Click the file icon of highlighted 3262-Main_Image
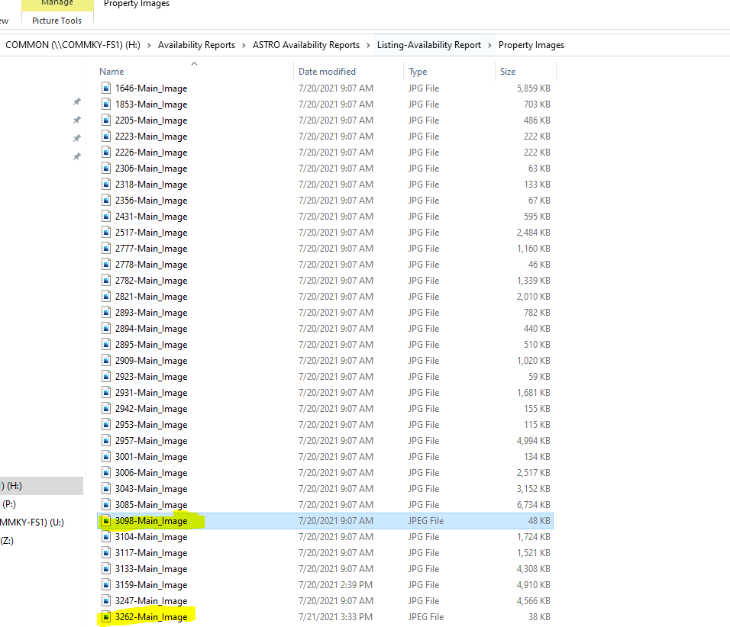The width and height of the screenshot is (730, 627). click(x=105, y=616)
